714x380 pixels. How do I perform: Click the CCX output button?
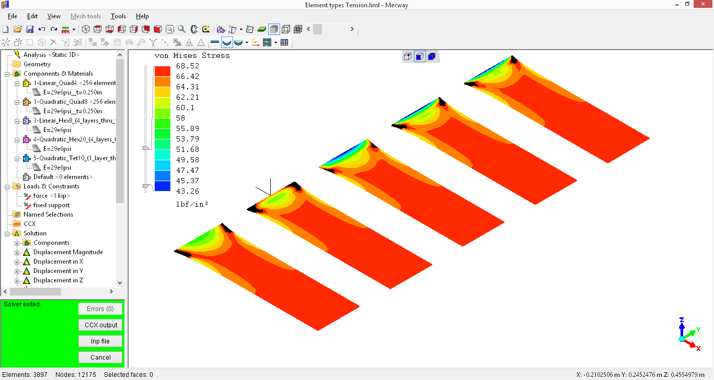100,325
